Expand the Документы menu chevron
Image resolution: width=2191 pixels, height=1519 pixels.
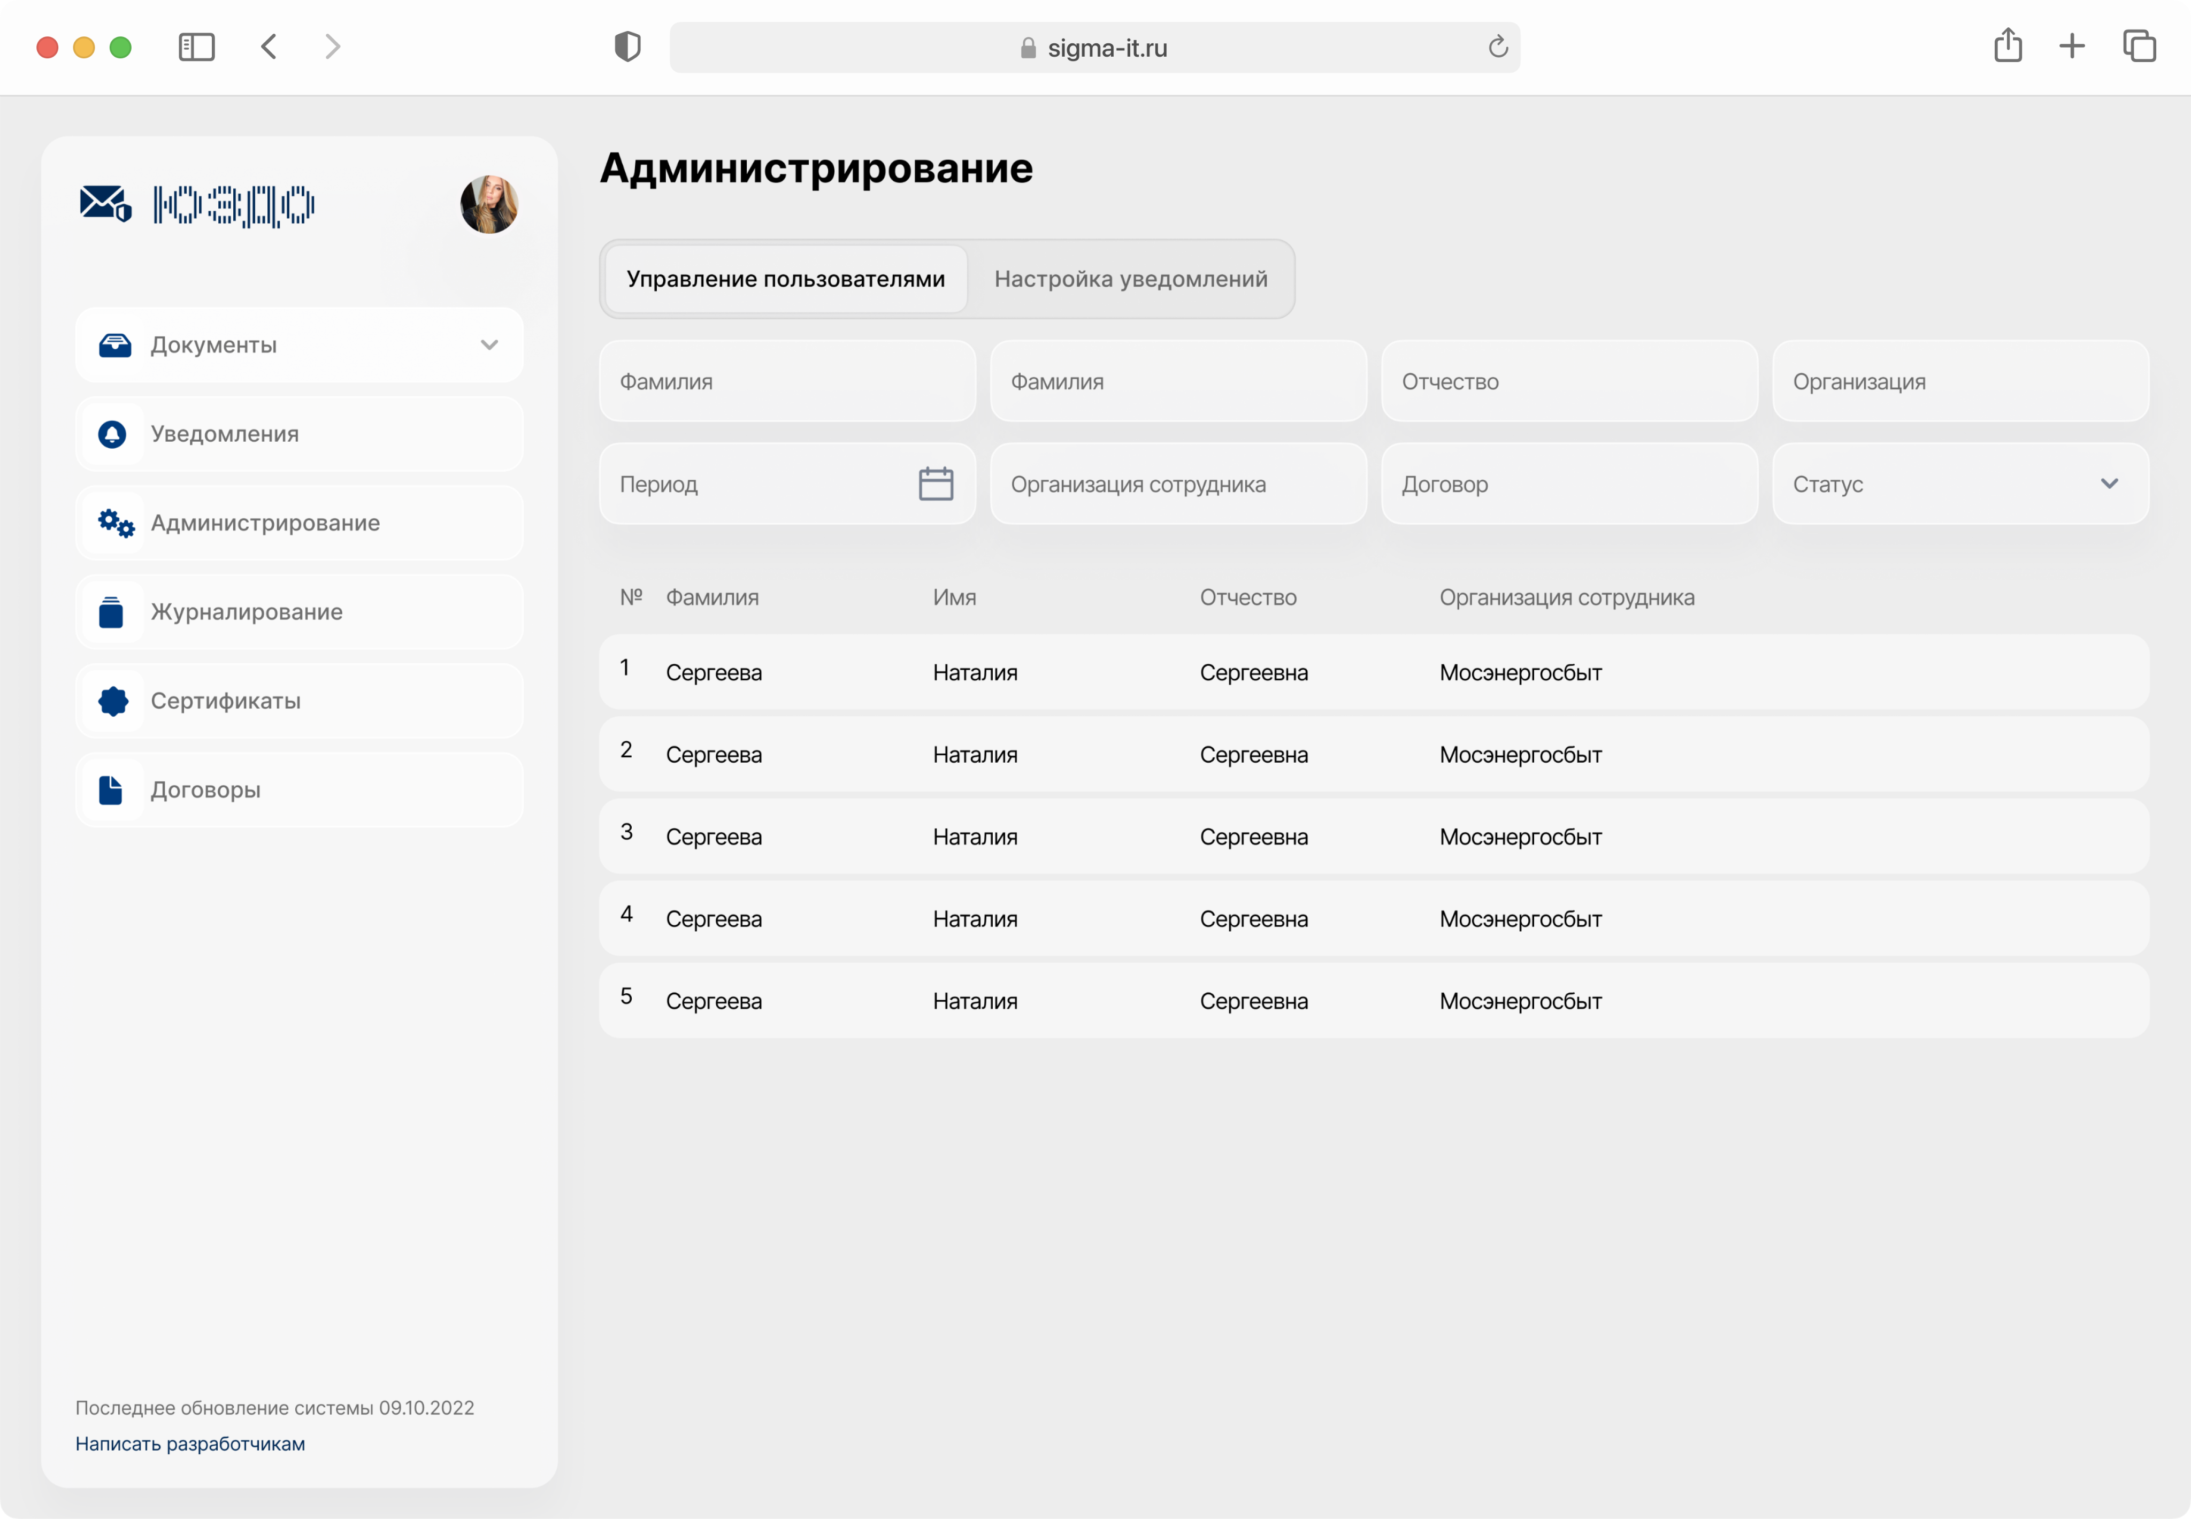coord(489,346)
